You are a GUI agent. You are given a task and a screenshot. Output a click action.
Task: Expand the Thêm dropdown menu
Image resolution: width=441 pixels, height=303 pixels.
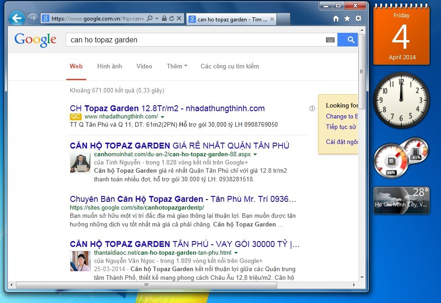(177, 66)
